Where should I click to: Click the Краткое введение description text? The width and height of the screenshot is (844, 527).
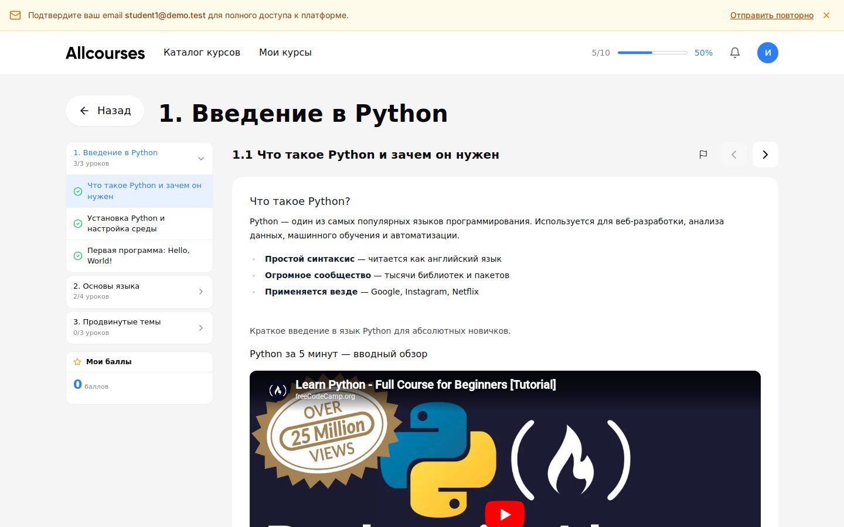tap(380, 331)
